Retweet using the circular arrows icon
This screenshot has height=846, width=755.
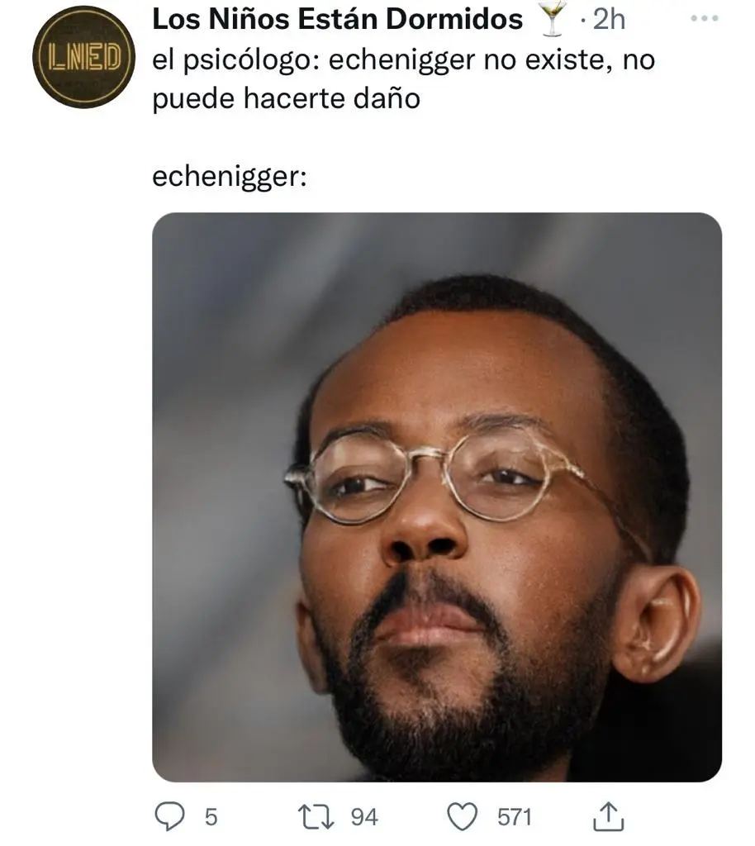(316, 817)
